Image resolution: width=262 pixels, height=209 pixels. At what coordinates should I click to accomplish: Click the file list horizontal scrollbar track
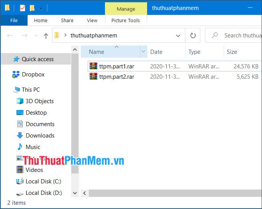point(175,193)
